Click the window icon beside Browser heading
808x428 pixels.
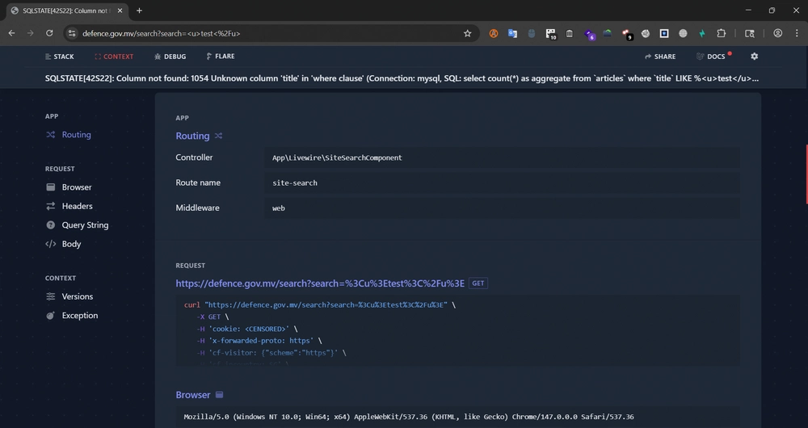(220, 395)
